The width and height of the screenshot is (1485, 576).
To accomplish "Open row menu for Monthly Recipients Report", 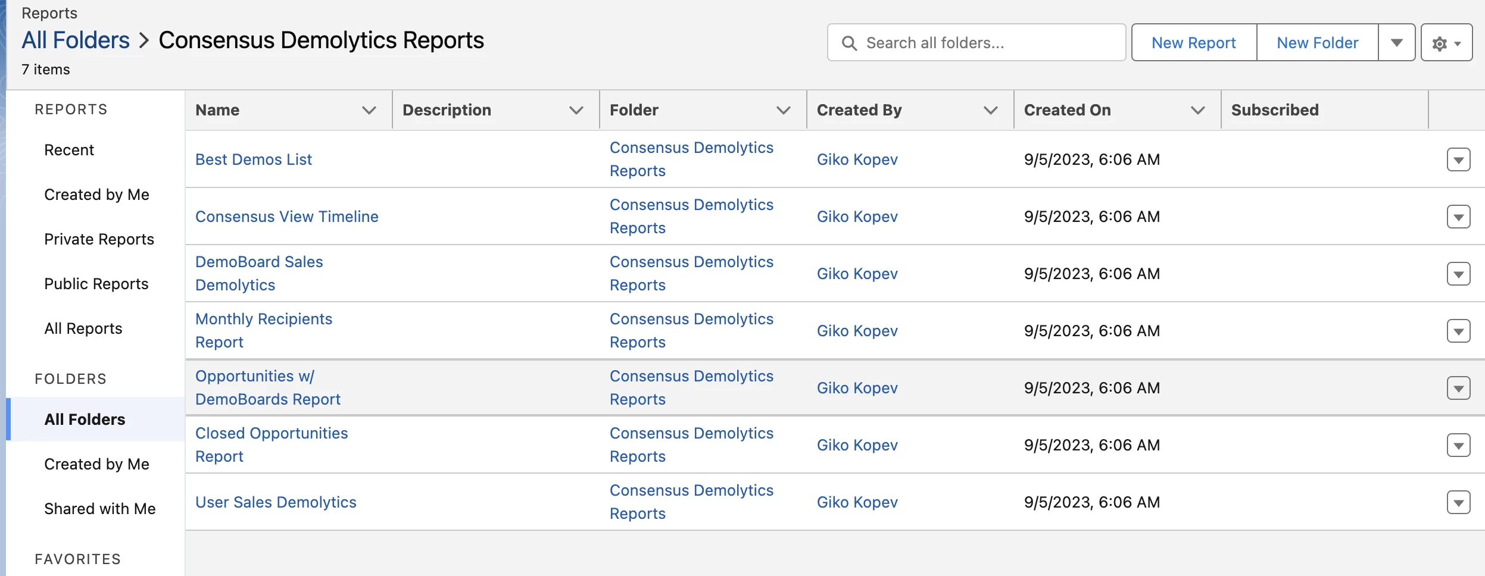I will point(1458,331).
